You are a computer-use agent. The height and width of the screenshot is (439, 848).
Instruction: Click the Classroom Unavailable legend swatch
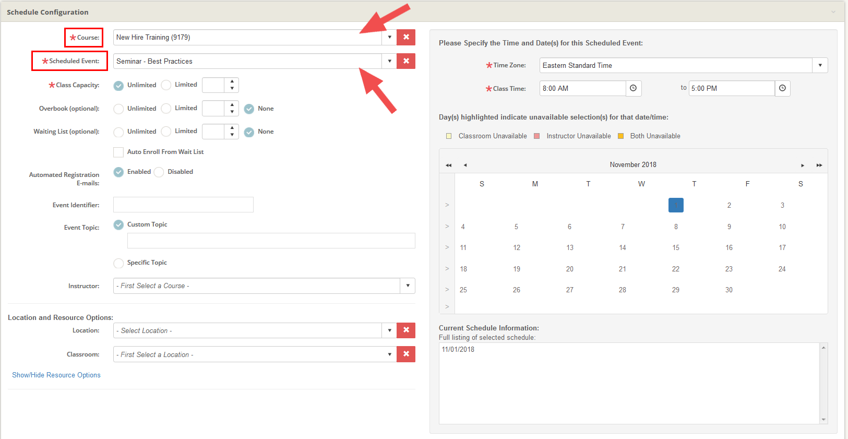point(449,136)
